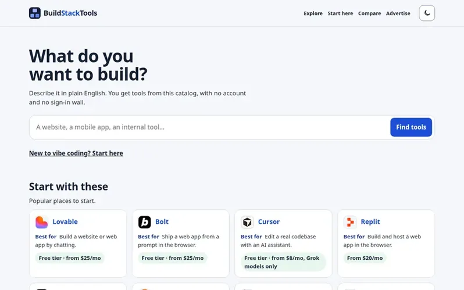Click the Cursor cube logo icon
The width and height of the screenshot is (464, 290).
click(247, 222)
